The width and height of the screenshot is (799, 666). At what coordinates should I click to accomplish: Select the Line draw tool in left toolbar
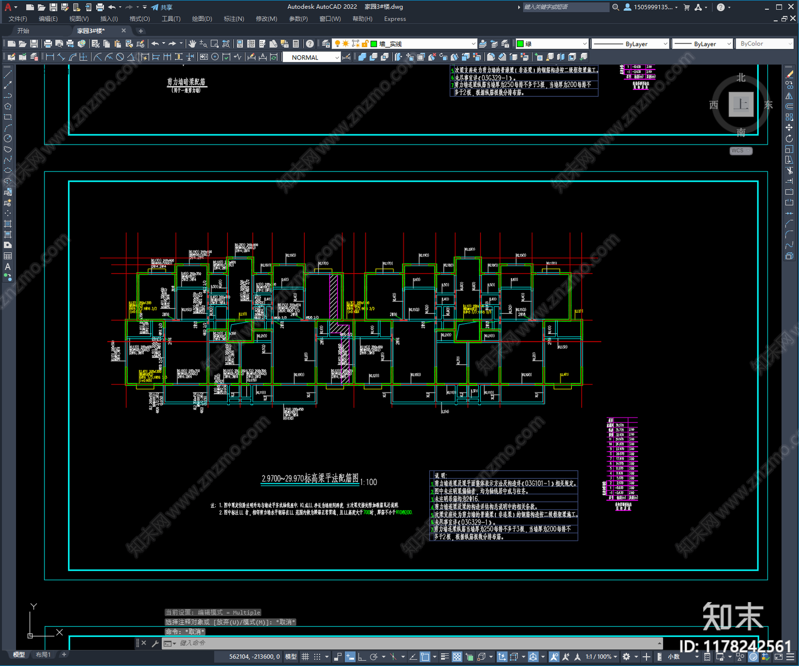point(7,74)
